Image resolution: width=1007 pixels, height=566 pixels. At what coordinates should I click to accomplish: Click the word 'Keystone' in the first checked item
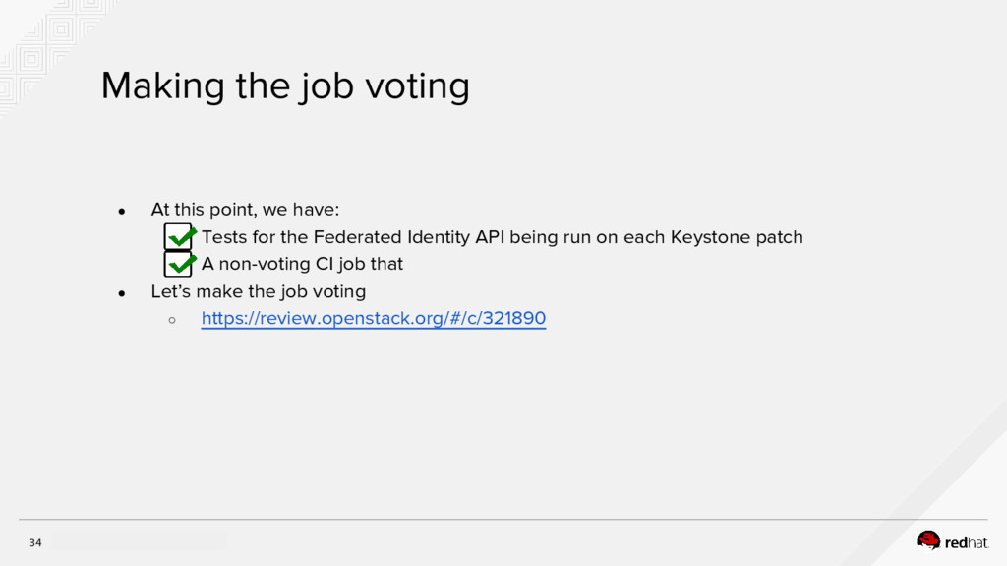pos(709,237)
